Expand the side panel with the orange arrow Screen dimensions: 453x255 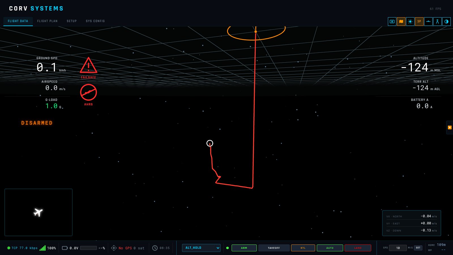point(450,127)
